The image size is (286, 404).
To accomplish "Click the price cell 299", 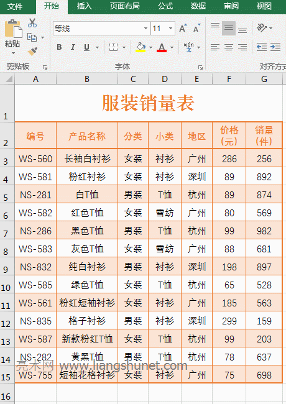I will [x=229, y=321].
